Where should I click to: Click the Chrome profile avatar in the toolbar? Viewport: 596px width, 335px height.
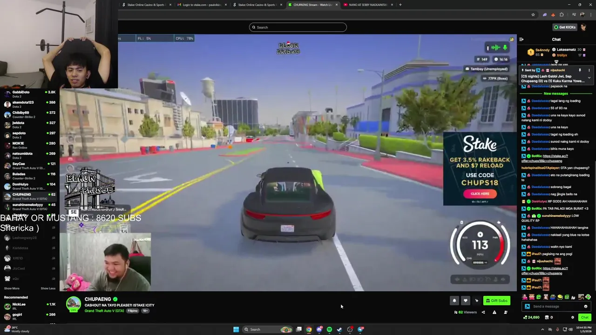582,15
